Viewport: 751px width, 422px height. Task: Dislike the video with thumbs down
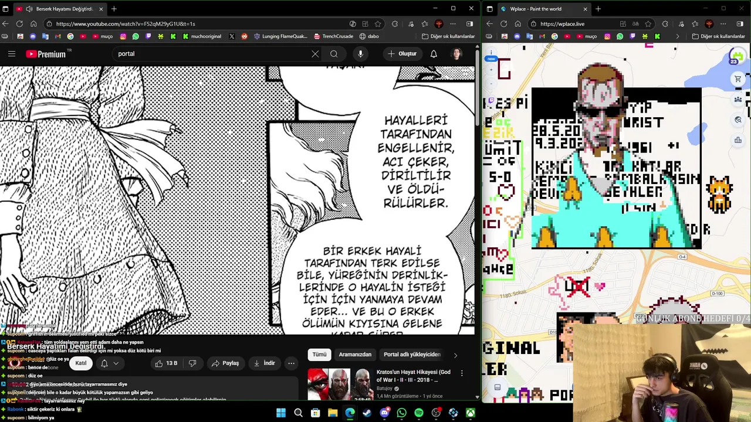pos(192,363)
